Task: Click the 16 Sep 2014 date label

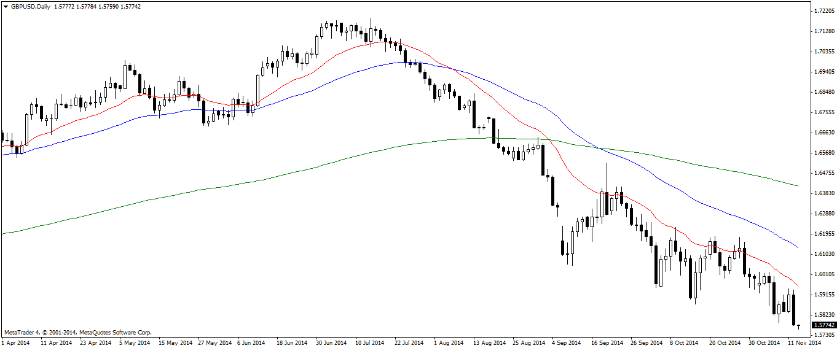Action: (607, 342)
